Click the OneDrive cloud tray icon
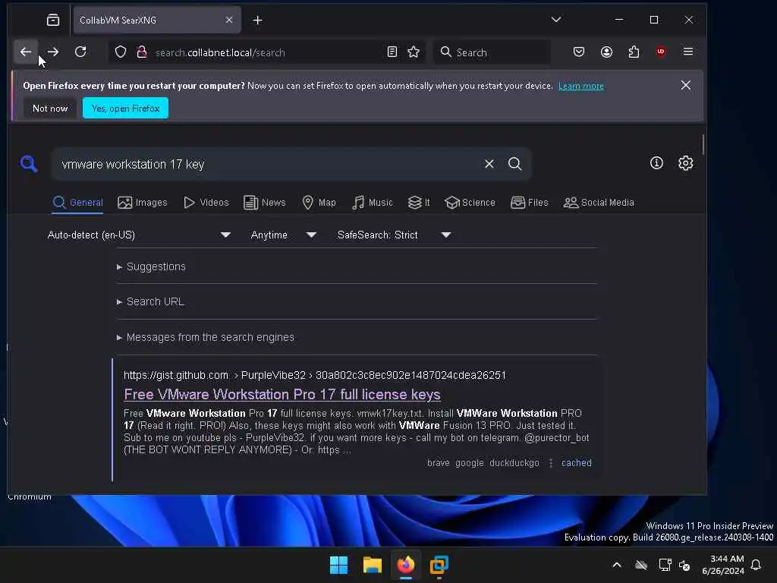The image size is (777, 583). coord(641,565)
